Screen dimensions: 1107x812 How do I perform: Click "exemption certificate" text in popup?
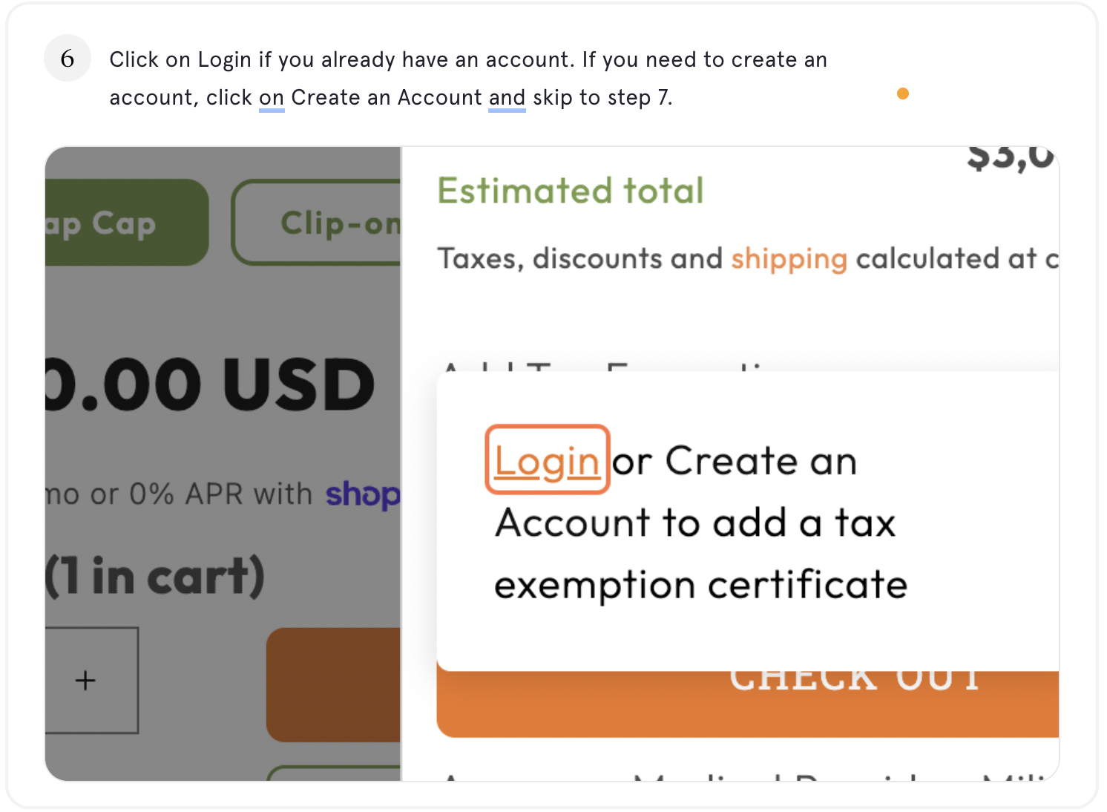(x=700, y=585)
